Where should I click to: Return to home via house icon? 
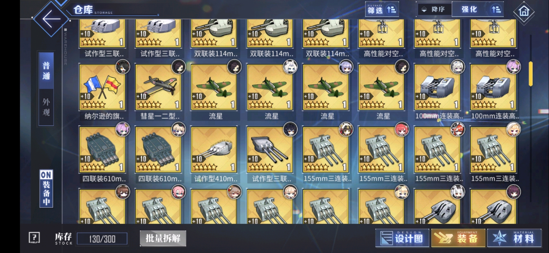pyautogui.click(x=524, y=12)
